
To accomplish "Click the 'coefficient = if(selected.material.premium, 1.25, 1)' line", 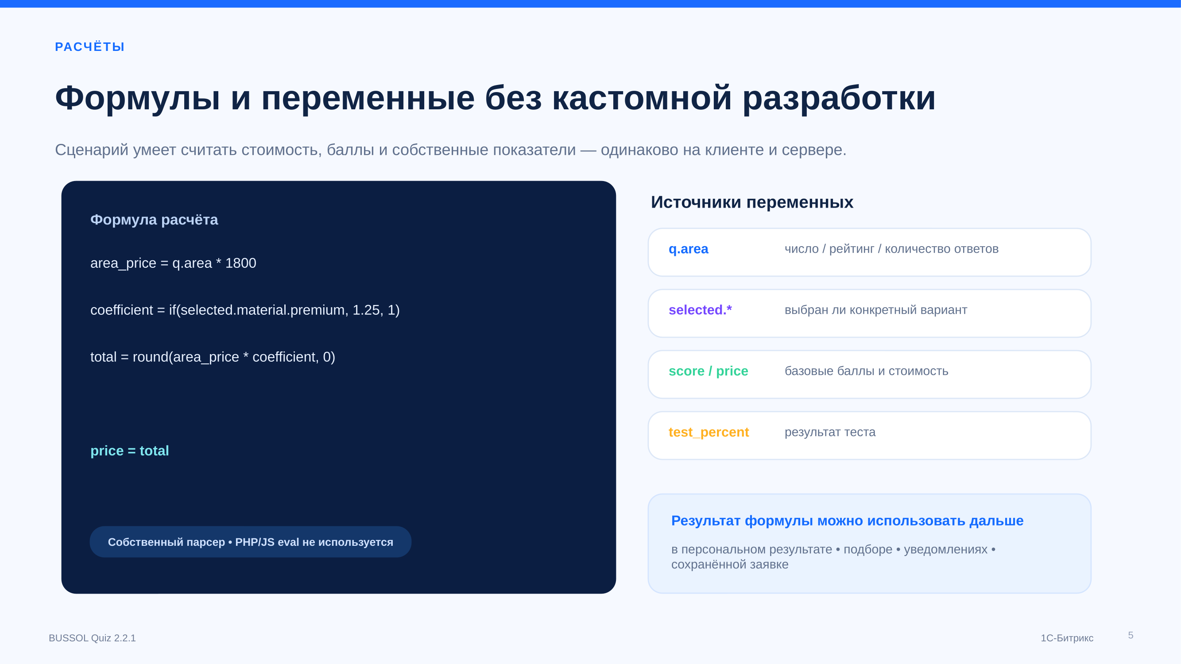I will click(x=245, y=310).
